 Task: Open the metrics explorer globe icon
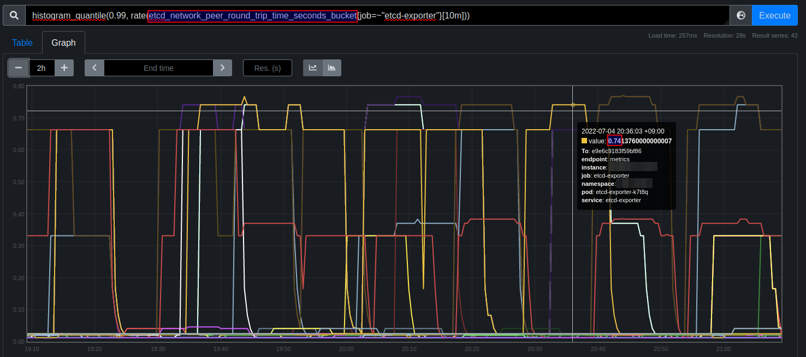(x=741, y=15)
